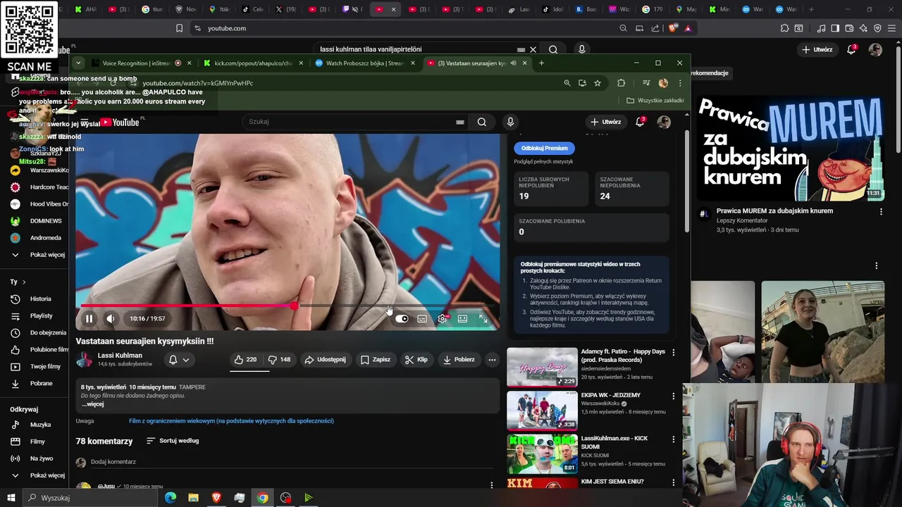The width and height of the screenshot is (902, 507).
Task: Open File Explorer from the taskbar
Action: [193, 498]
